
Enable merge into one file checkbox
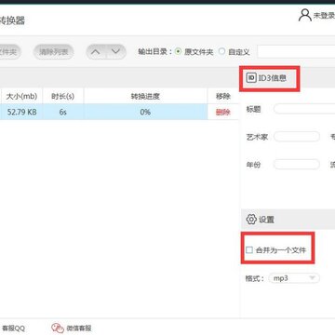tap(249, 250)
